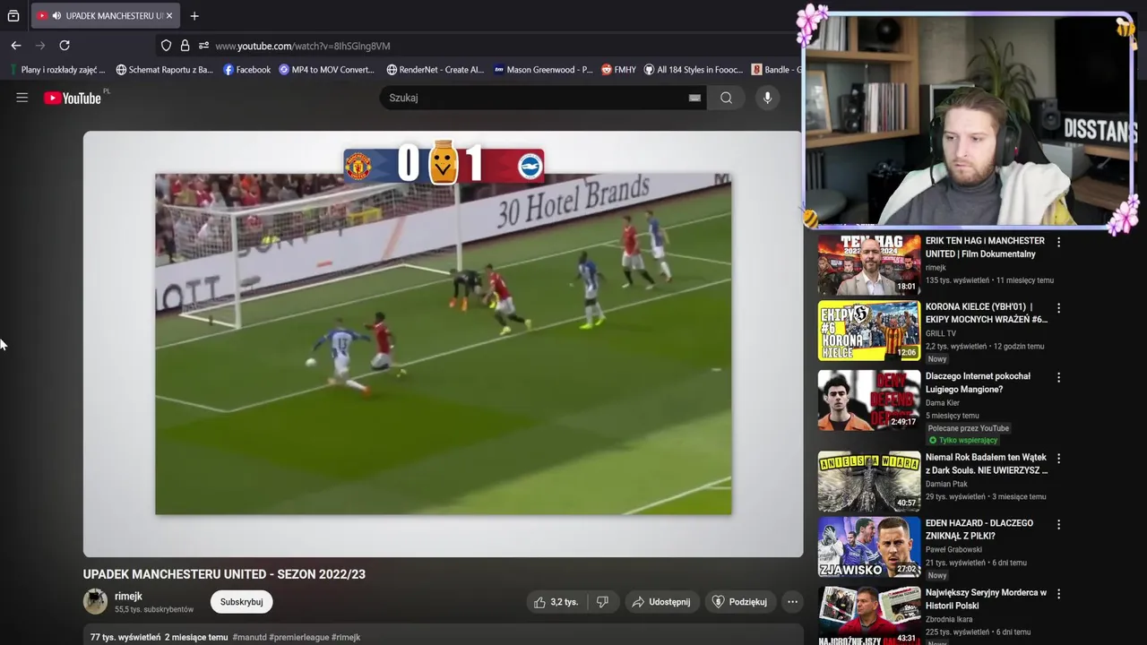Open options for Dark Souls video
This screenshot has height=645, width=1147.
[1058, 459]
